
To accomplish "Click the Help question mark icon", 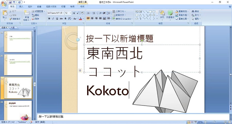I will click(230, 6).
